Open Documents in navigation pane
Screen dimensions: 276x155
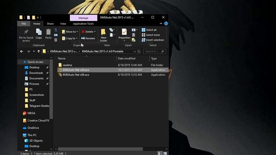pos(36,78)
